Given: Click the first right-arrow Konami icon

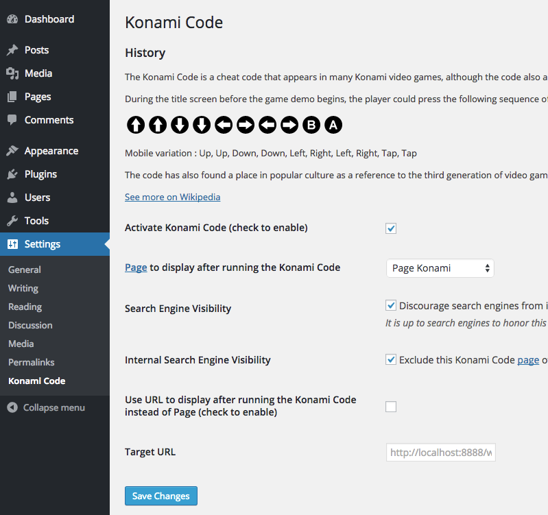Looking at the screenshot, I should coord(246,125).
